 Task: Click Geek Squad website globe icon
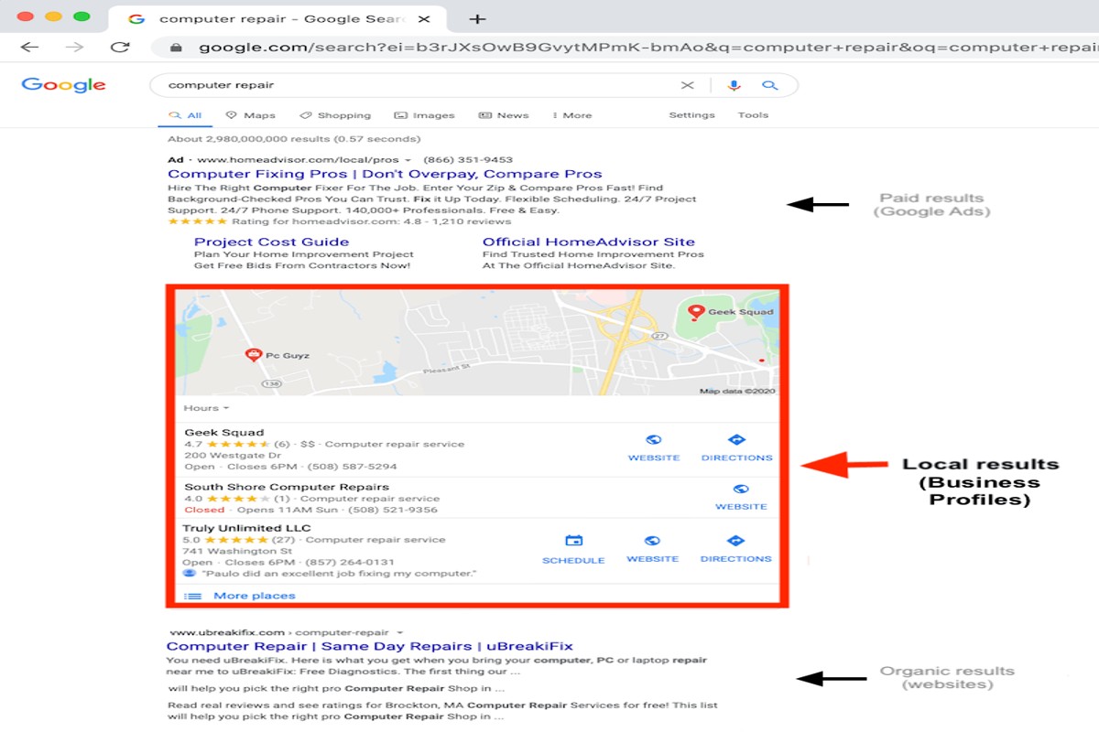tap(654, 440)
